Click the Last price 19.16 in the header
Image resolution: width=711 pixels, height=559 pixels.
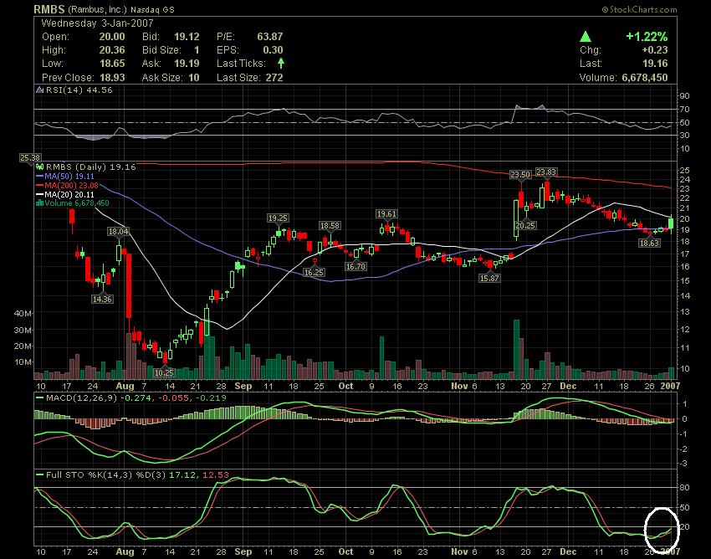(x=655, y=64)
